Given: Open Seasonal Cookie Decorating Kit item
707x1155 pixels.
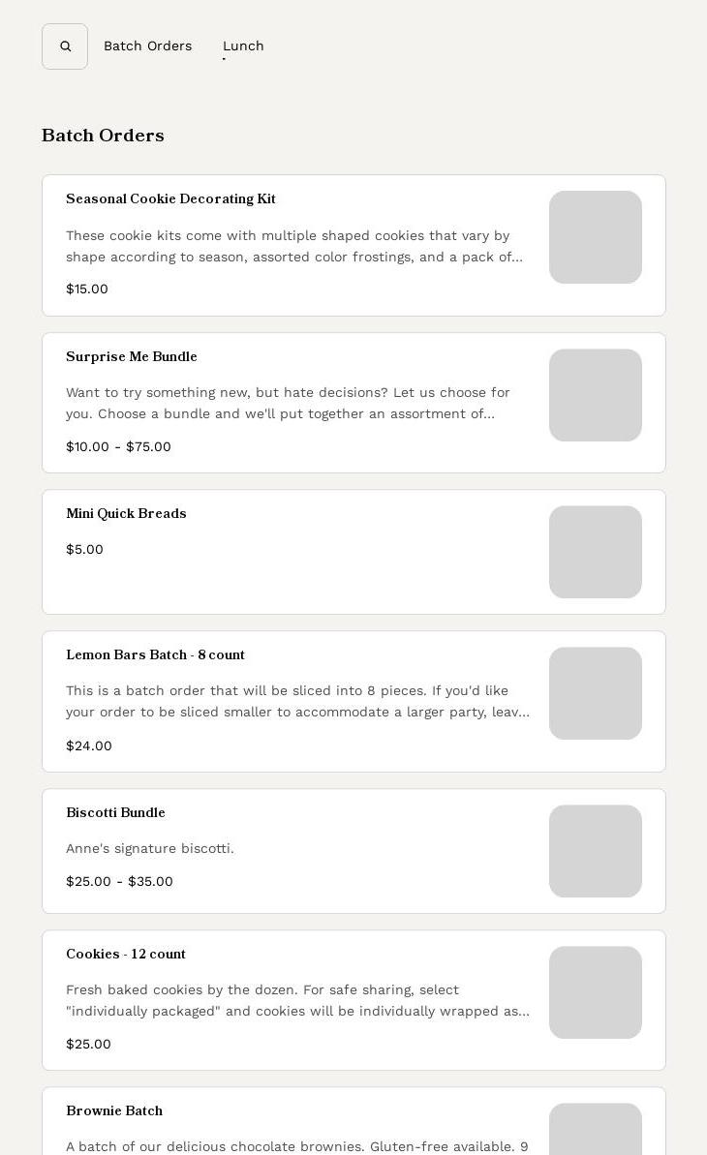Looking at the screenshot, I should [x=171, y=199].
